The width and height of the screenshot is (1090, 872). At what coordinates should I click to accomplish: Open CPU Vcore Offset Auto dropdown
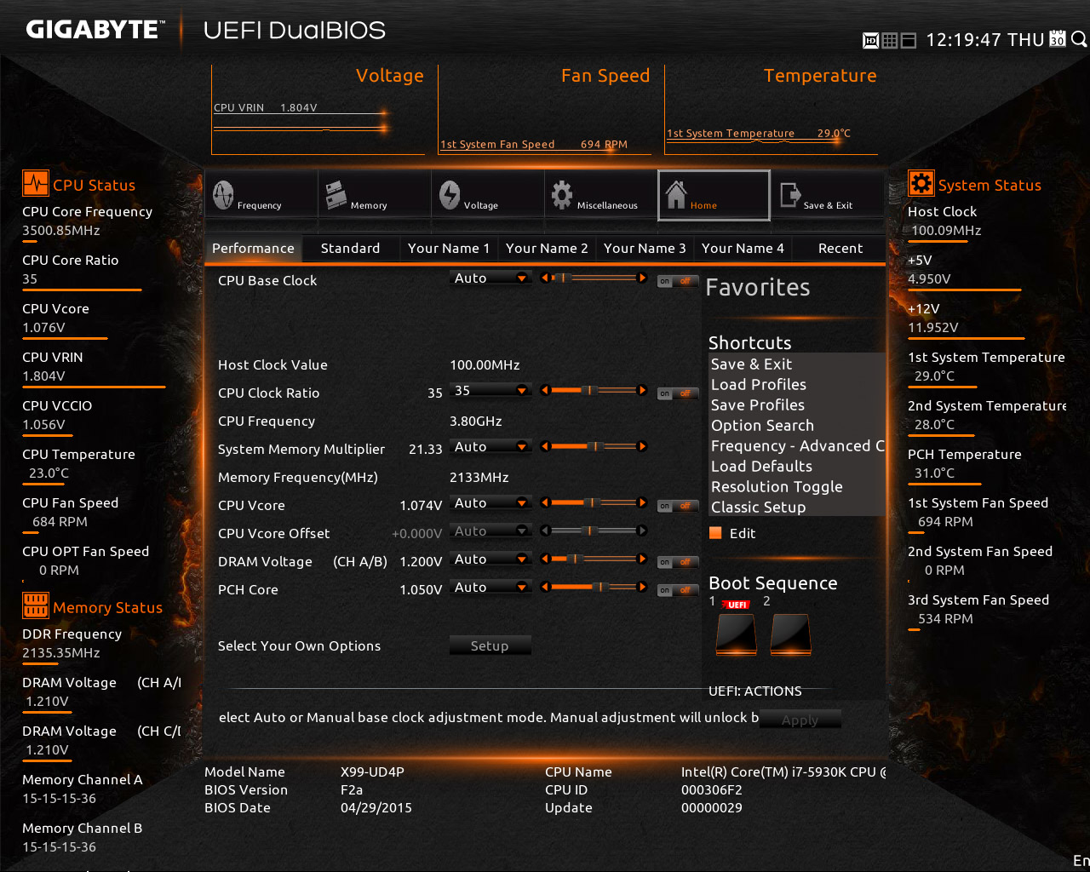(490, 531)
